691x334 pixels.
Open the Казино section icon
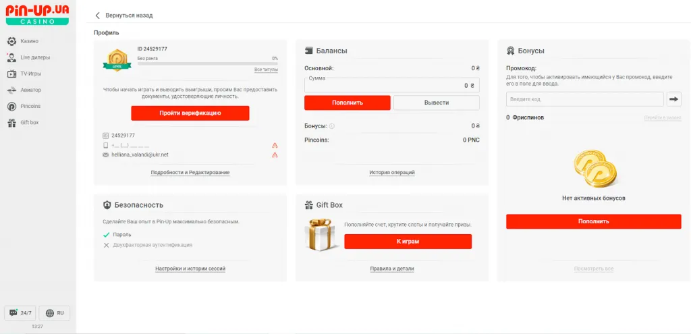(12, 41)
